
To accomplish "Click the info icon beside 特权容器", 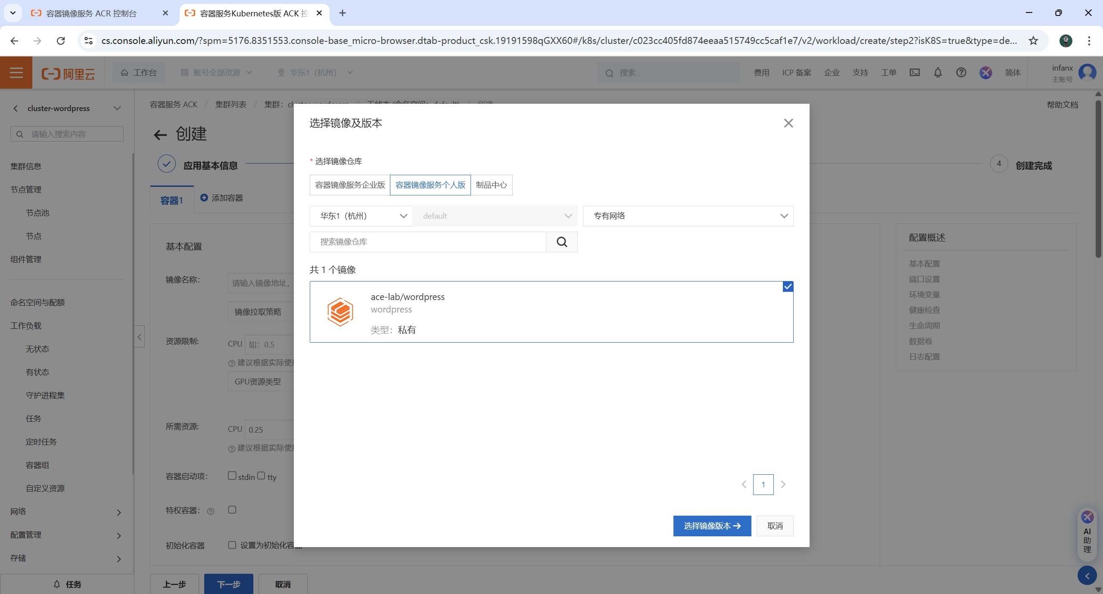I will pyautogui.click(x=211, y=511).
